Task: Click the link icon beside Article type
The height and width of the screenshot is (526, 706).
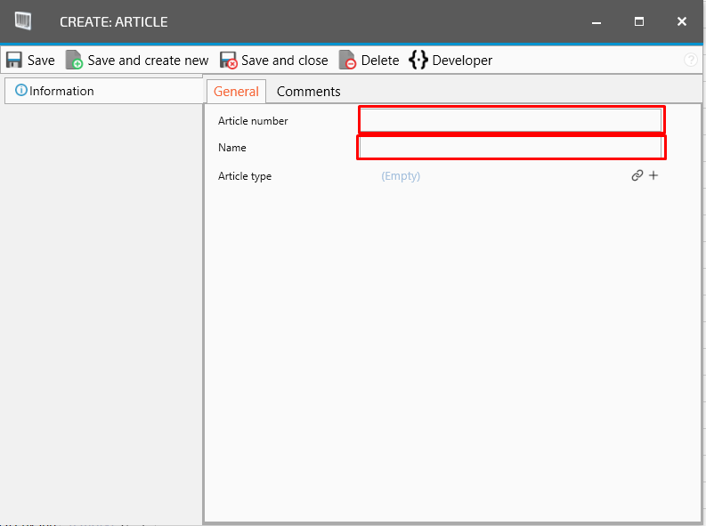Action: tap(637, 176)
